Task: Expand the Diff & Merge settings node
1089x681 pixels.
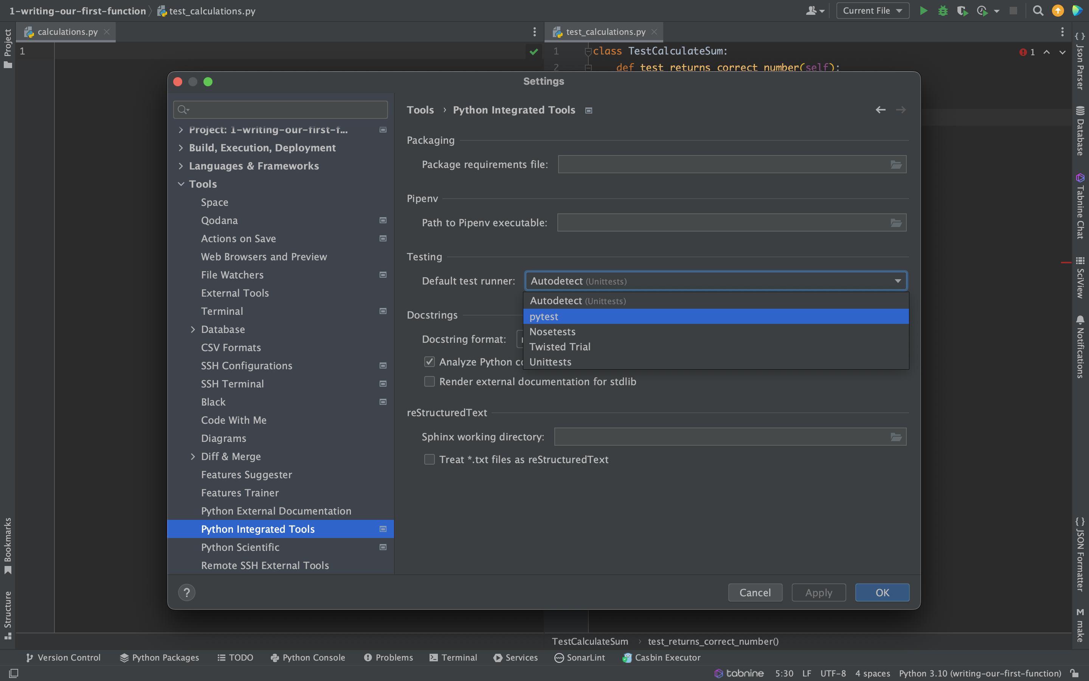Action: click(x=193, y=457)
